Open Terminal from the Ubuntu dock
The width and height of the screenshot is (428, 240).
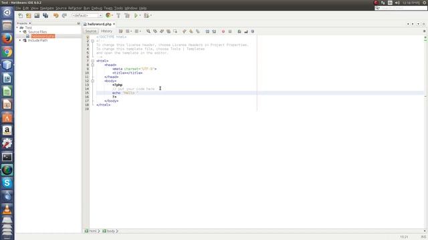pos(7,157)
